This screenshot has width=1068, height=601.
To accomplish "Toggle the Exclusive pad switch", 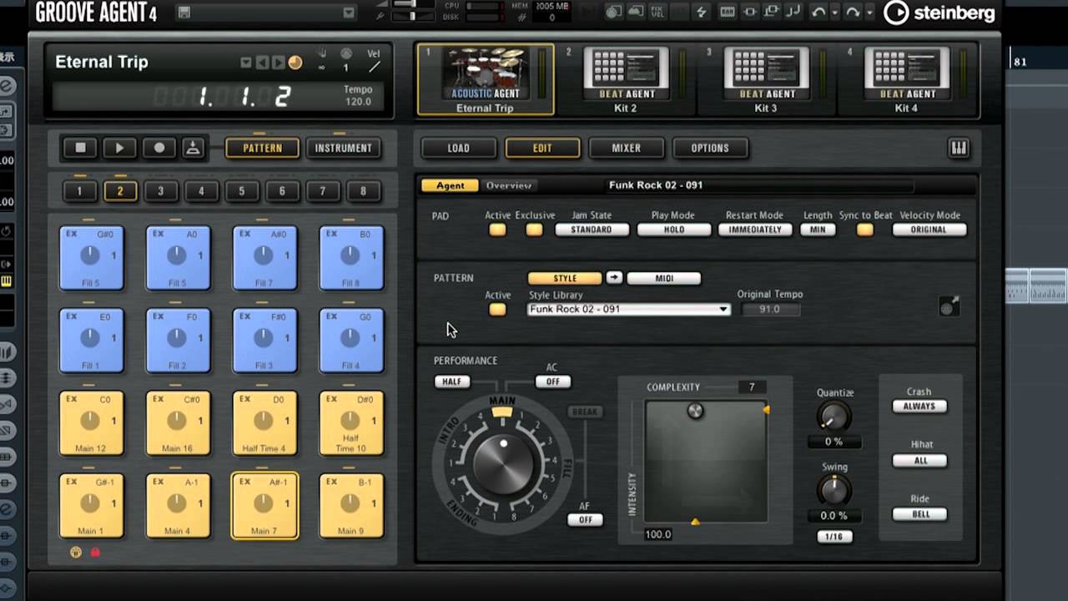I will [534, 230].
